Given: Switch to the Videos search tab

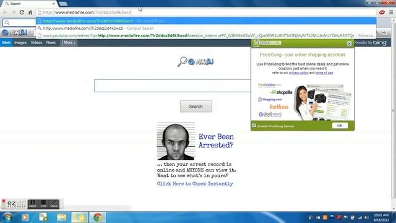Looking at the screenshot, I should point(37,43).
